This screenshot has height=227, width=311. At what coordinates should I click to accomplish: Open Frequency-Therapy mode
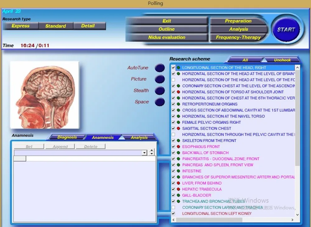pyautogui.click(x=238, y=37)
